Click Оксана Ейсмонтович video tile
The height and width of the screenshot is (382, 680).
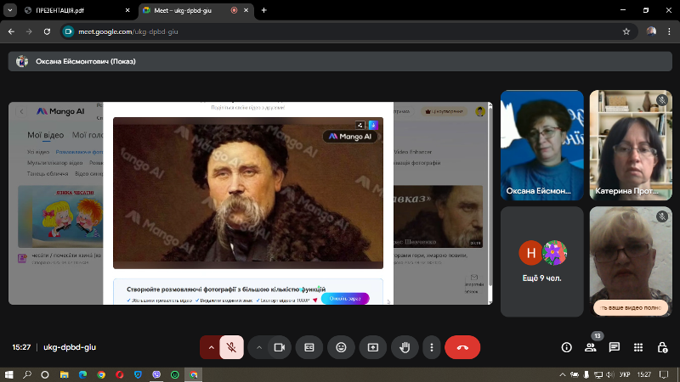click(542, 145)
